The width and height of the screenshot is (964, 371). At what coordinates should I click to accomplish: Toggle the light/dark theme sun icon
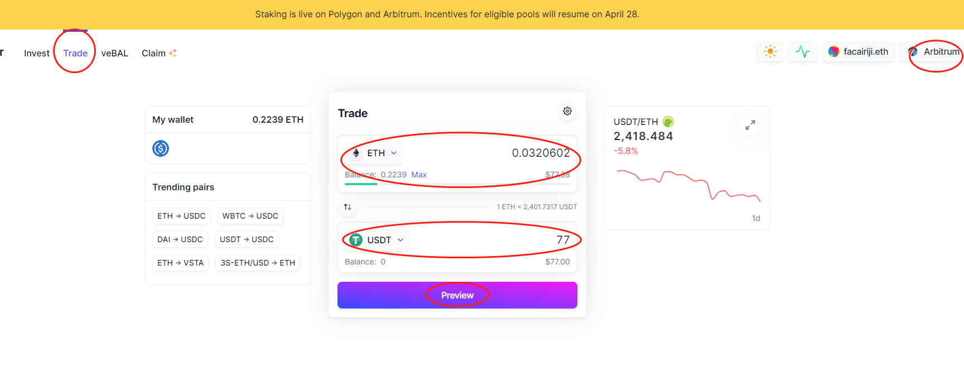[x=770, y=52]
